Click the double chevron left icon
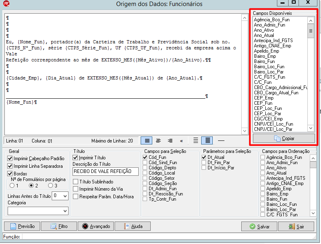321x244 pixels. pos(182,141)
